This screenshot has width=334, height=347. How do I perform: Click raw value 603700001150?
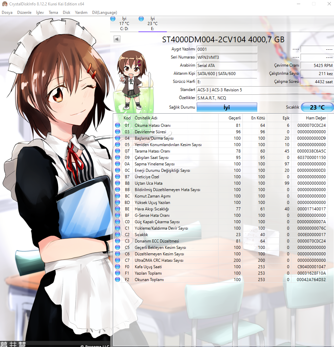pos(311,157)
